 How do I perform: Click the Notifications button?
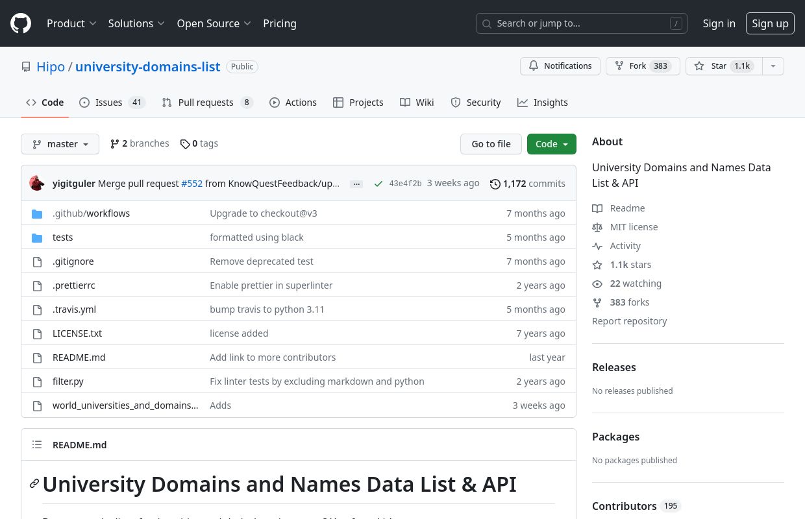pos(560,66)
